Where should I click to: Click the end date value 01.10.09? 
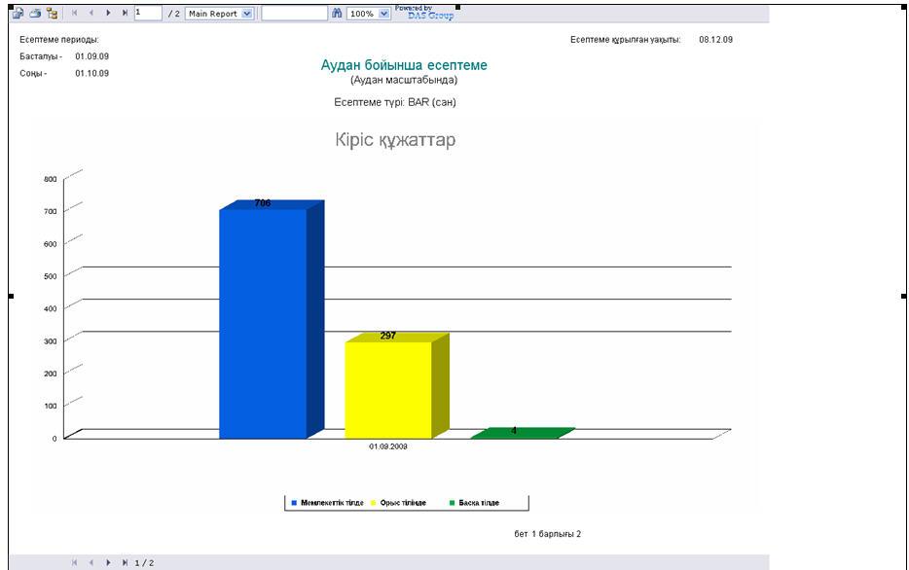(92, 73)
